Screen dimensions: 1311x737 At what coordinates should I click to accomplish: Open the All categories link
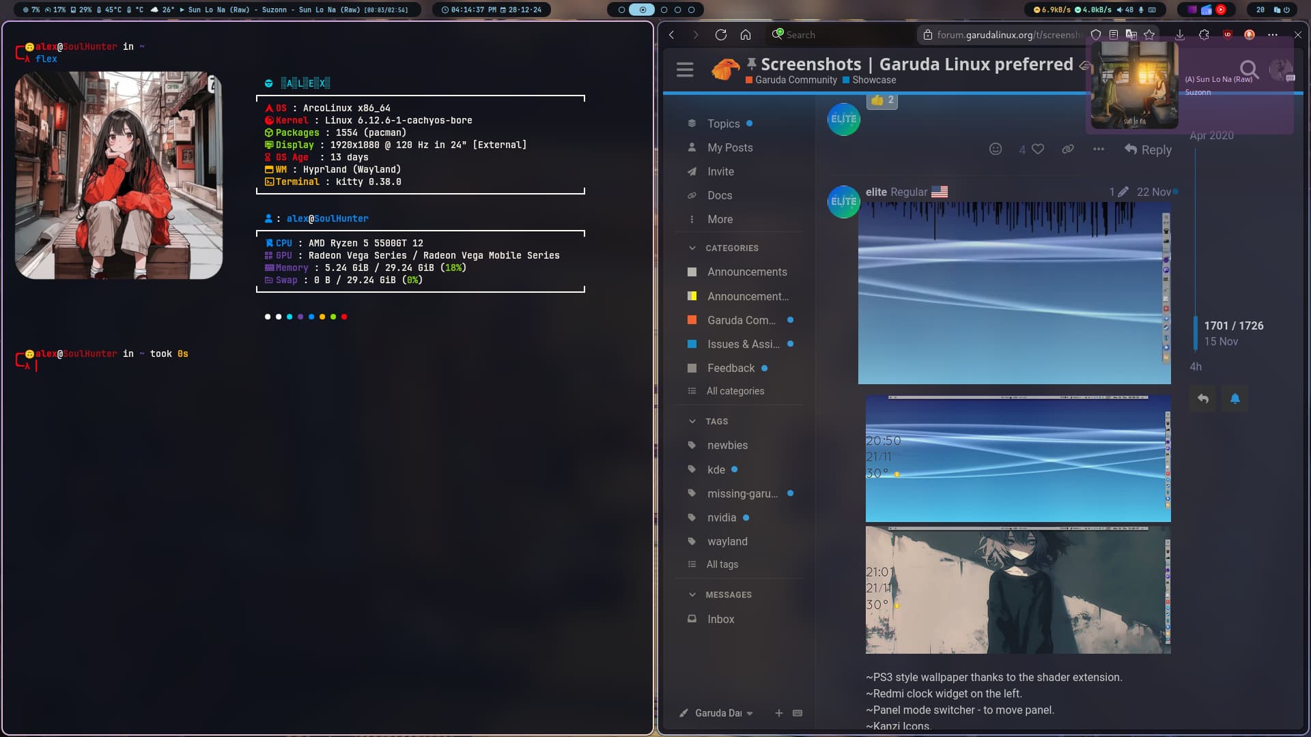tap(735, 392)
